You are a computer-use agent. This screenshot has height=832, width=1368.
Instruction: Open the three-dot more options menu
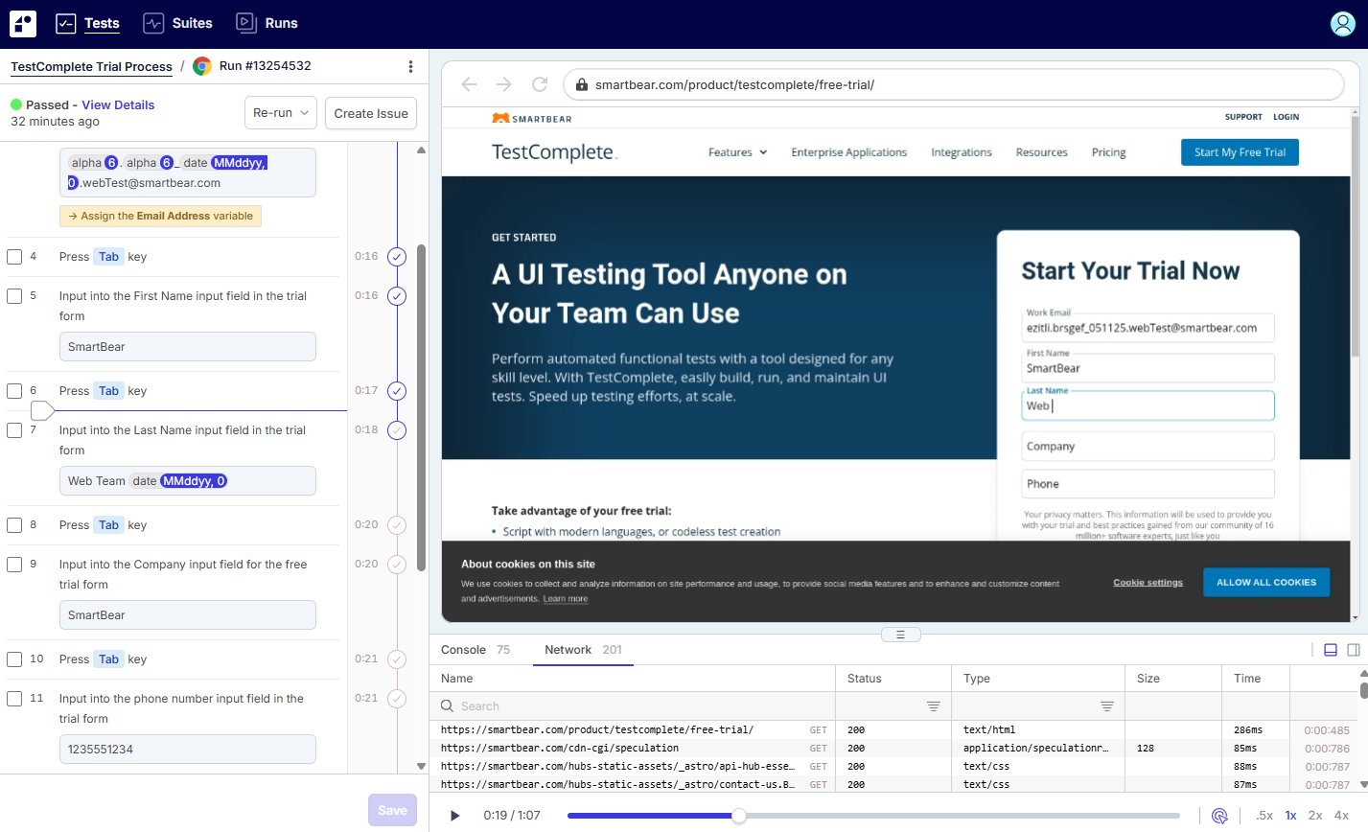click(x=410, y=66)
